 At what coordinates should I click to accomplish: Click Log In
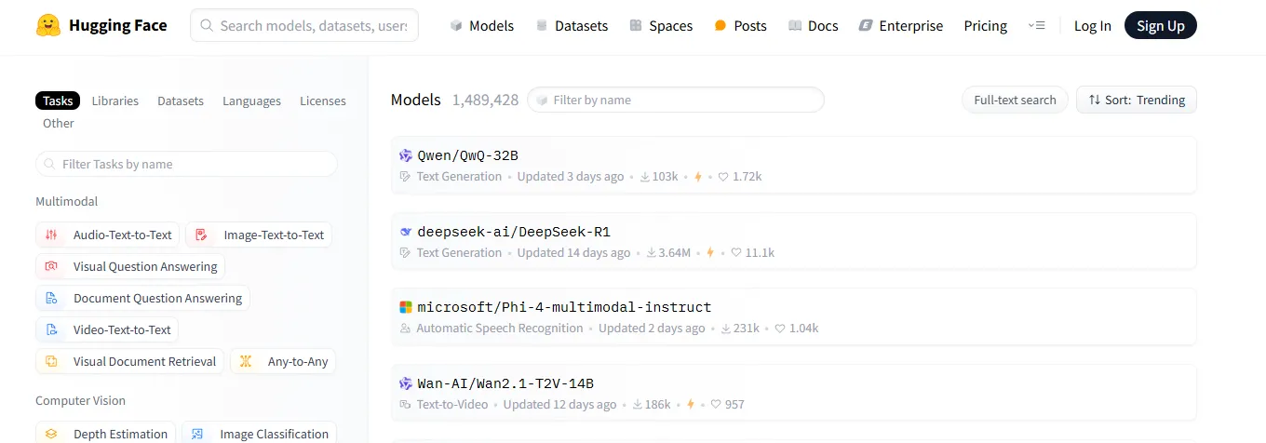pos(1093,26)
